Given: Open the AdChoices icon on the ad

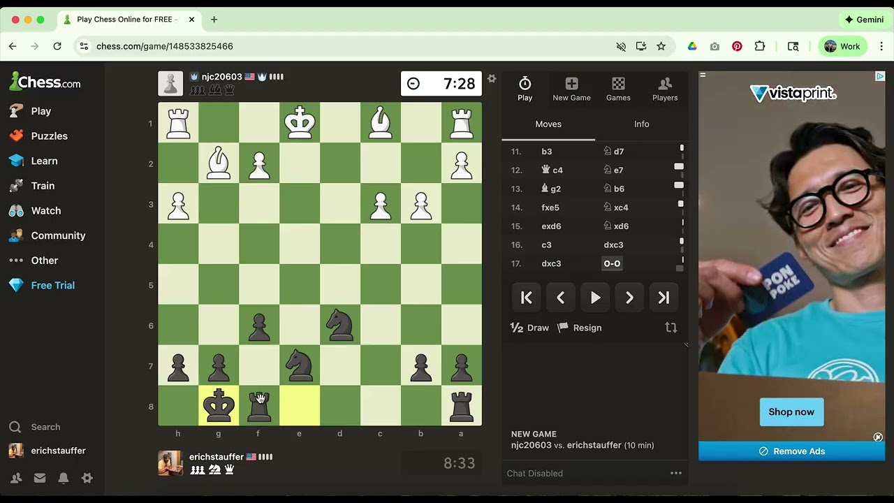Looking at the screenshot, I should [880, 76].
